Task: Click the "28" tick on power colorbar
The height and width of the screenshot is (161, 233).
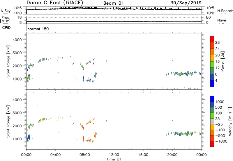Action: [217, 42]
